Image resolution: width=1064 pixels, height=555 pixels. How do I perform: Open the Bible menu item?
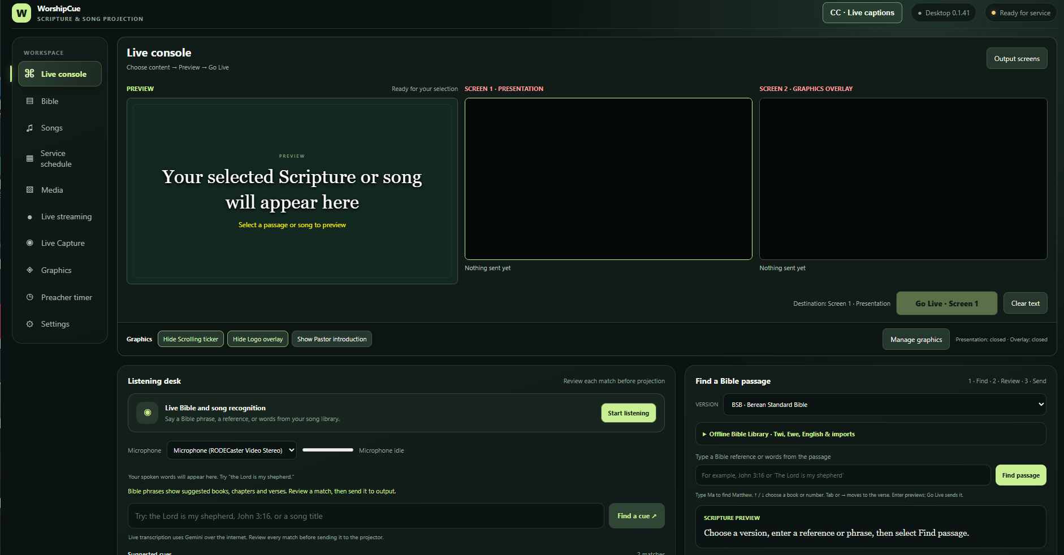(59, 101)
